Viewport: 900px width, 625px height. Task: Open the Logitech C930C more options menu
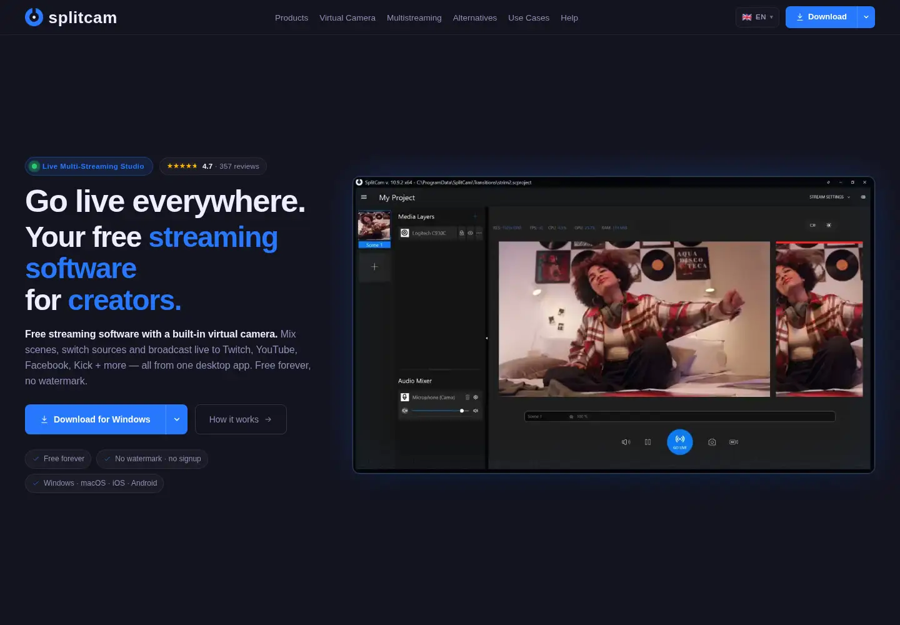point(479,233)
